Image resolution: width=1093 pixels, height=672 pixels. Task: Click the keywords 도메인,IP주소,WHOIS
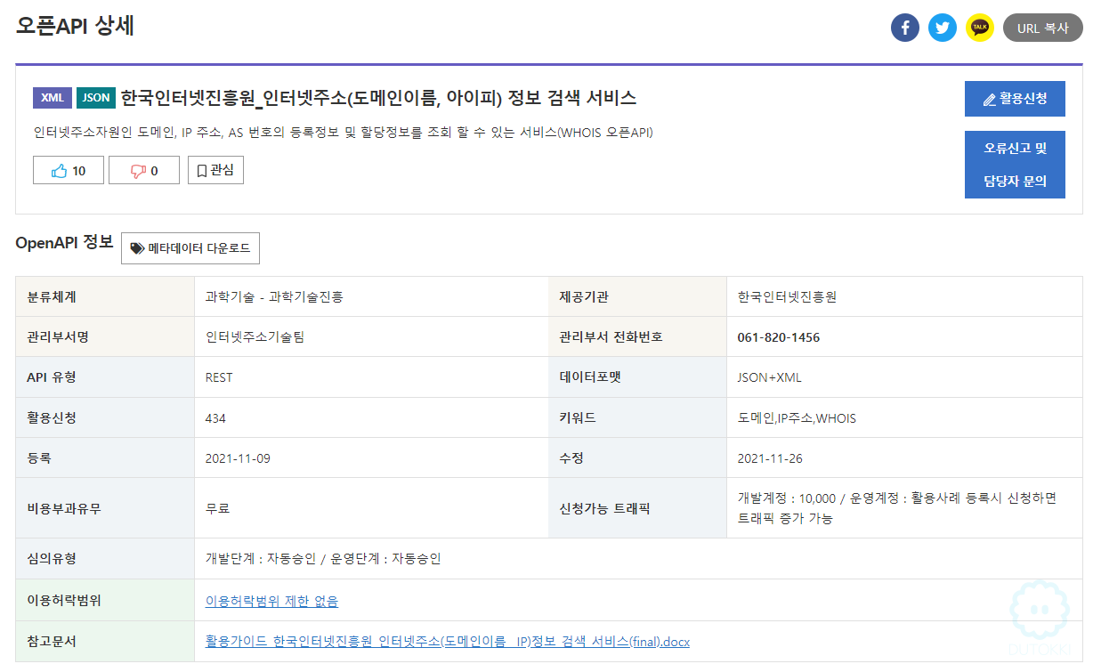click(797, 418)
